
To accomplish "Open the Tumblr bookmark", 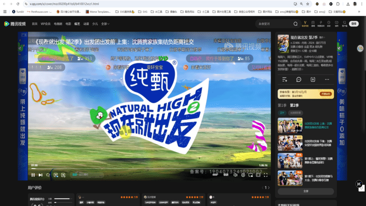I will 18,12.
